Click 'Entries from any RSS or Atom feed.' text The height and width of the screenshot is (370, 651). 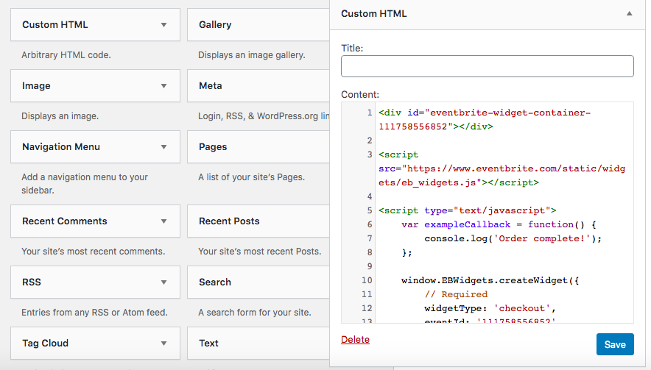tap(94, 313)
